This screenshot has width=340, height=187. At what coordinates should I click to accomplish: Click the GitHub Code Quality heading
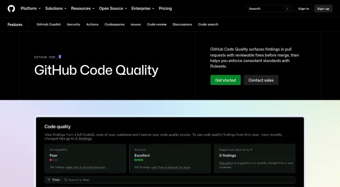(96, 70)
